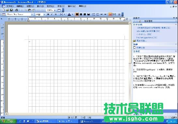Open formatting toolbar options arrow
The image size is (178, 124).
click(x=123, y=14)
